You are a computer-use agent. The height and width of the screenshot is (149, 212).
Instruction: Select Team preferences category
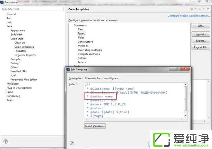click(10, 100)
